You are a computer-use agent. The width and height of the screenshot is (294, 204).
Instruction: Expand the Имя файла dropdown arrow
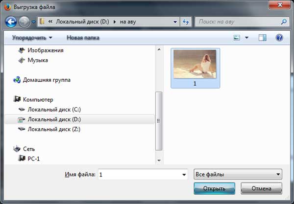(x=184, y=174)
